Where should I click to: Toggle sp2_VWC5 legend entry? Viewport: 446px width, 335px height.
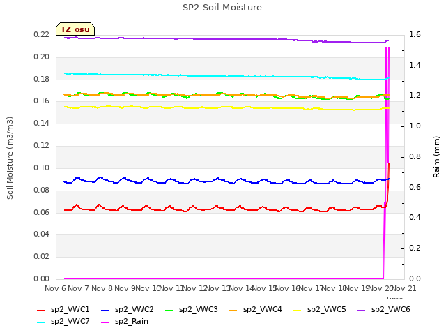[320, 310]
